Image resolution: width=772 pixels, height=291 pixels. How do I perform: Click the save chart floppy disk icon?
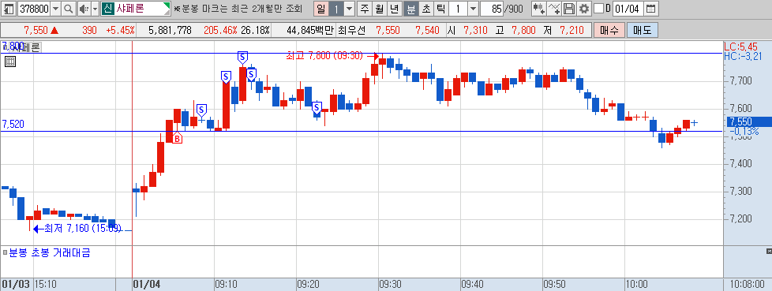tap(569, 9)
